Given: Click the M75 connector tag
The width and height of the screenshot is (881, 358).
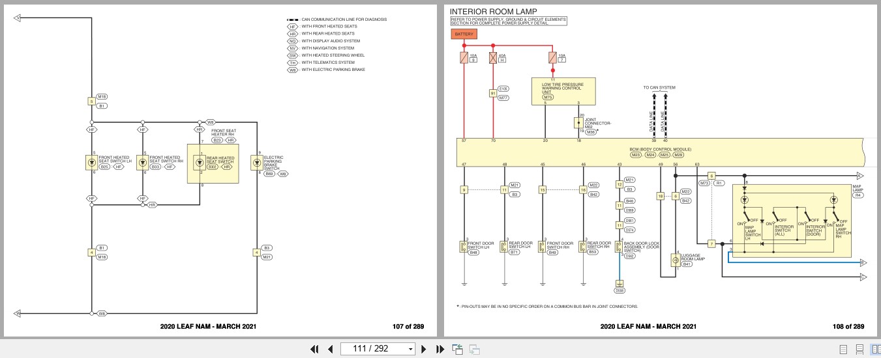Looking at the screenshot, I should pyautogui.click(x=548, y=97).
